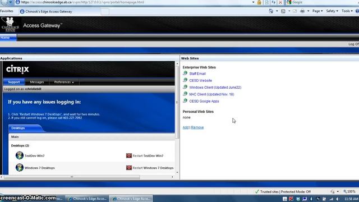The width and height of the screenshot is (359, 202).
Task: Launch the TestDev-Win7 desktop icon
Action: pyautogui.click(x=20, y=155)
